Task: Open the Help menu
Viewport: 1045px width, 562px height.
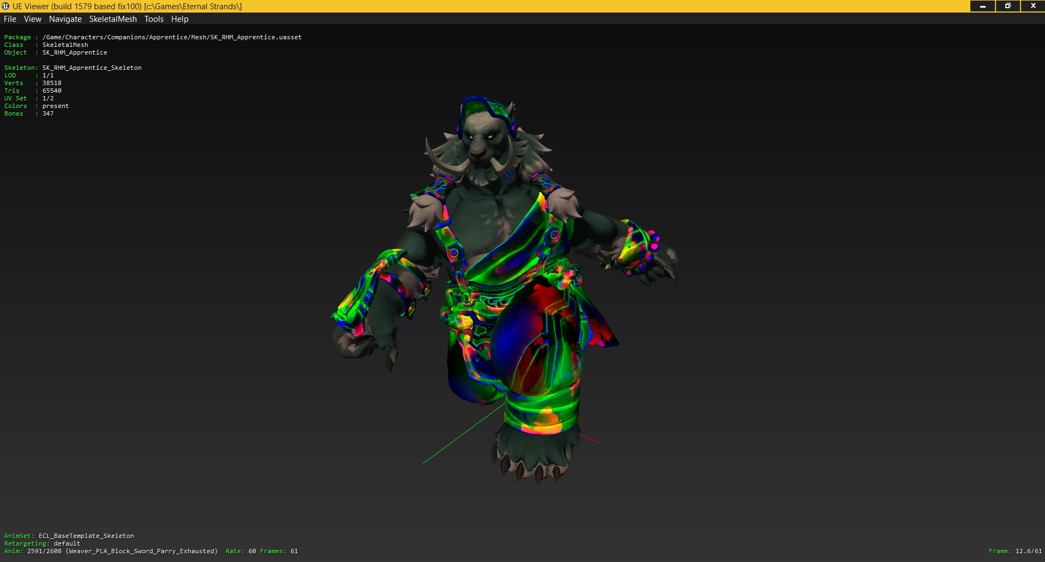Action: click(180, 19)
